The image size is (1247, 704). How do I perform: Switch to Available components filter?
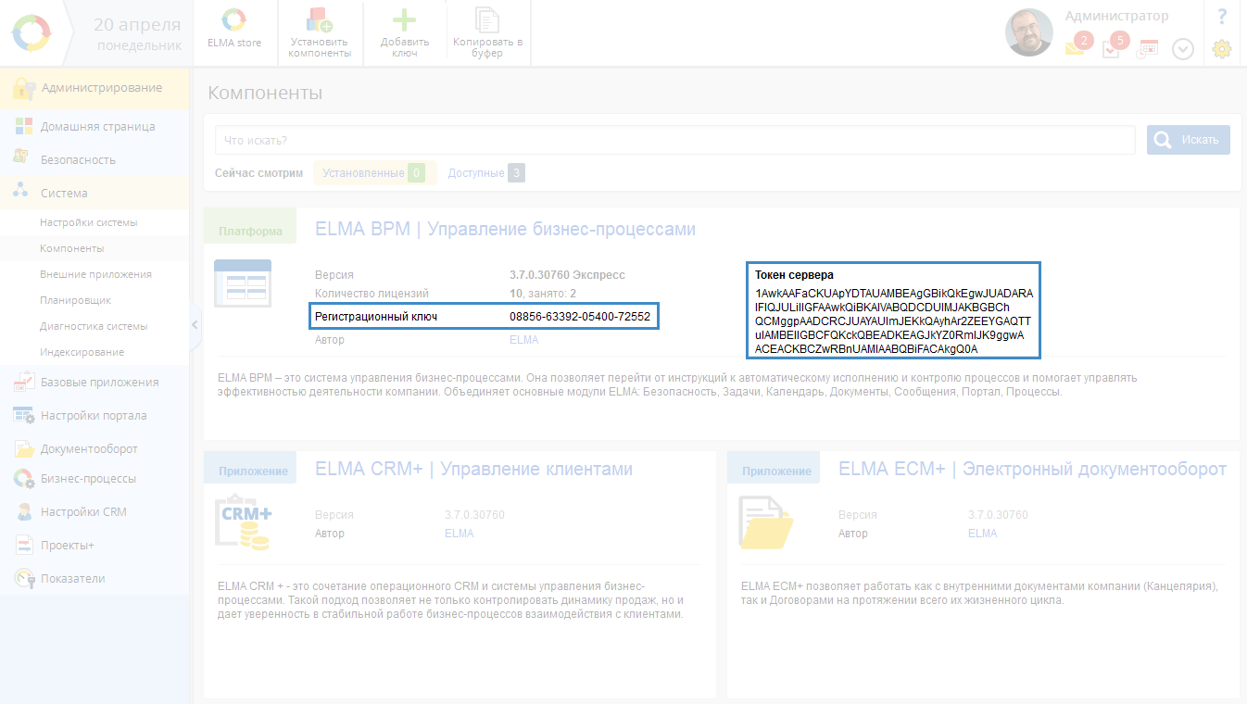[476, 172]
